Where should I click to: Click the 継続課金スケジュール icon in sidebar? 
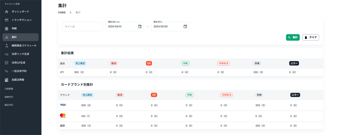(7, 45)
